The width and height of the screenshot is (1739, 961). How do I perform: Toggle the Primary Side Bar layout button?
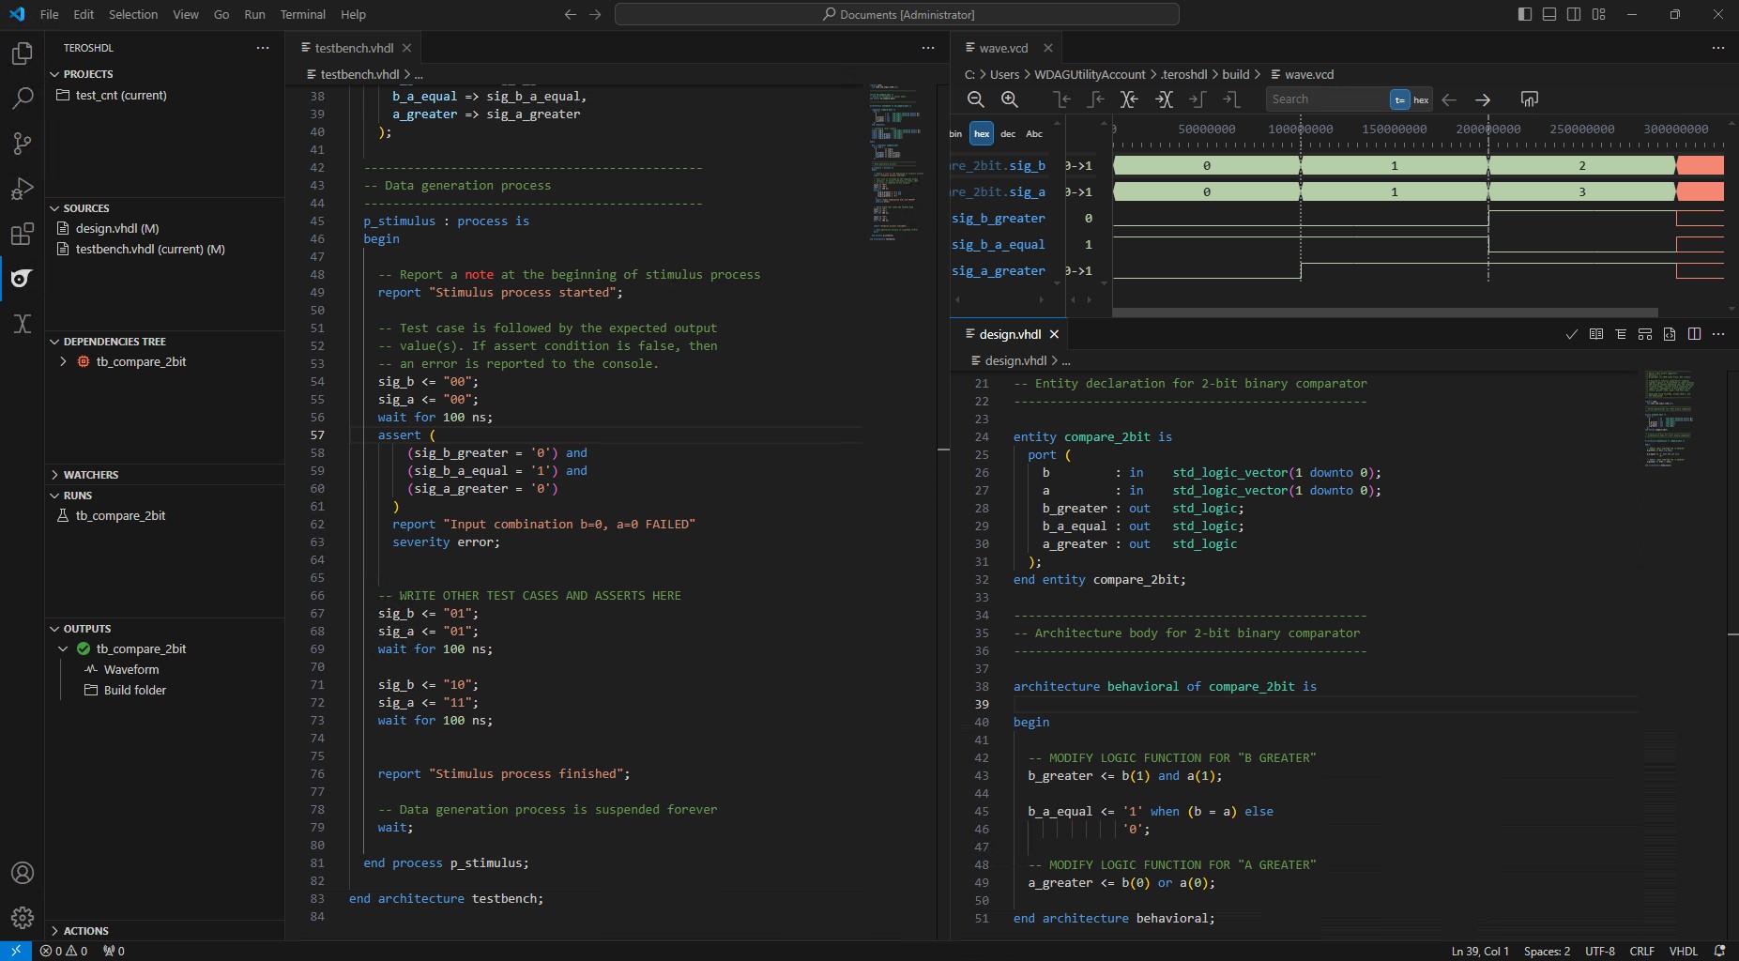(x=1525, y=14)
